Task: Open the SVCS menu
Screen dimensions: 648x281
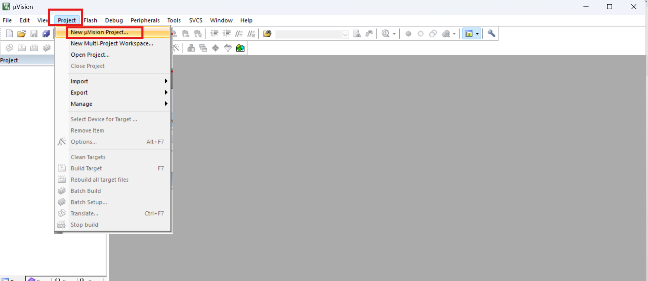Action: tap(196, 20)
